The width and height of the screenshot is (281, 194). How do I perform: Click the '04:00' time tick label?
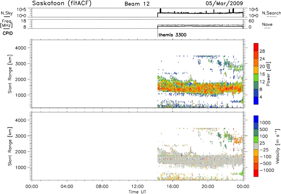[67, 187]
